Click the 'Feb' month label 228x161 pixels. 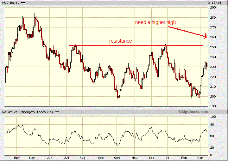[x=184, y=158]
